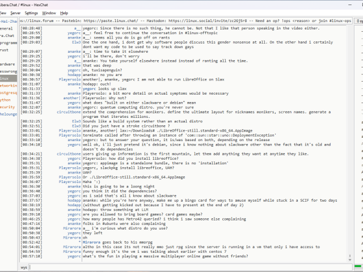This screenshot has height=272, width=363.
Task: Click the chat area vertical scrollbar
Action: click(x=349, y=142)
